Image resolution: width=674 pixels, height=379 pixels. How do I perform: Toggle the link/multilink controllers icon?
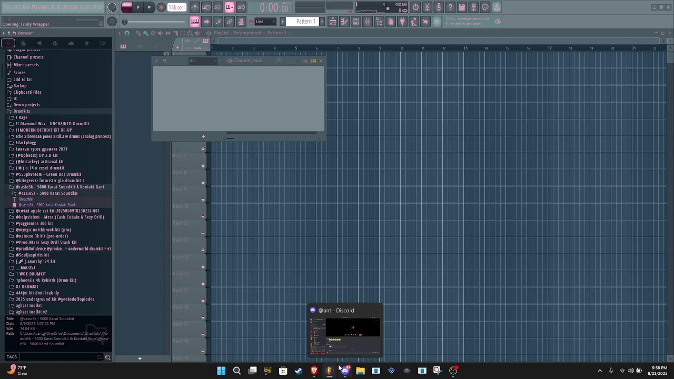click(230, 22)
